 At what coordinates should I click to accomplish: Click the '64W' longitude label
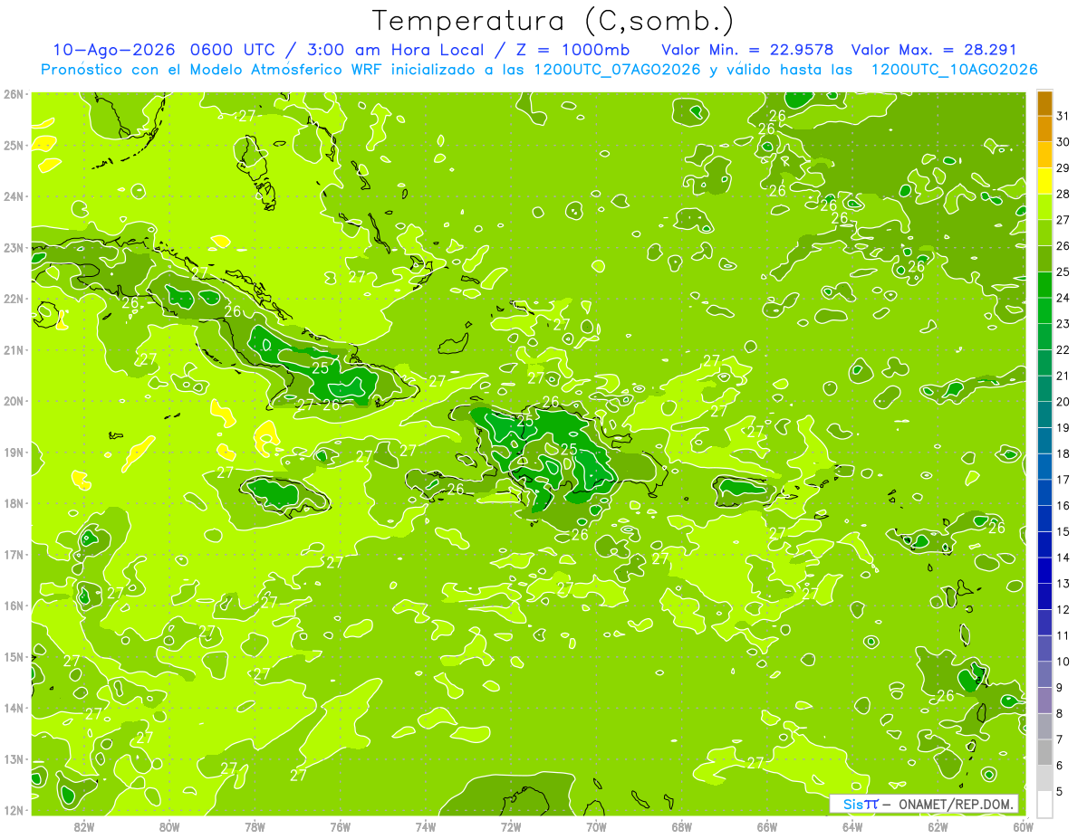852,826
